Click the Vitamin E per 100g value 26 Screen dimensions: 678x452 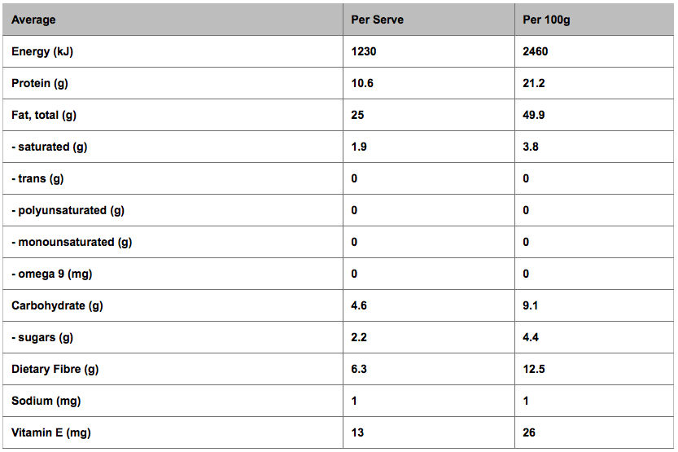point(529,432)
